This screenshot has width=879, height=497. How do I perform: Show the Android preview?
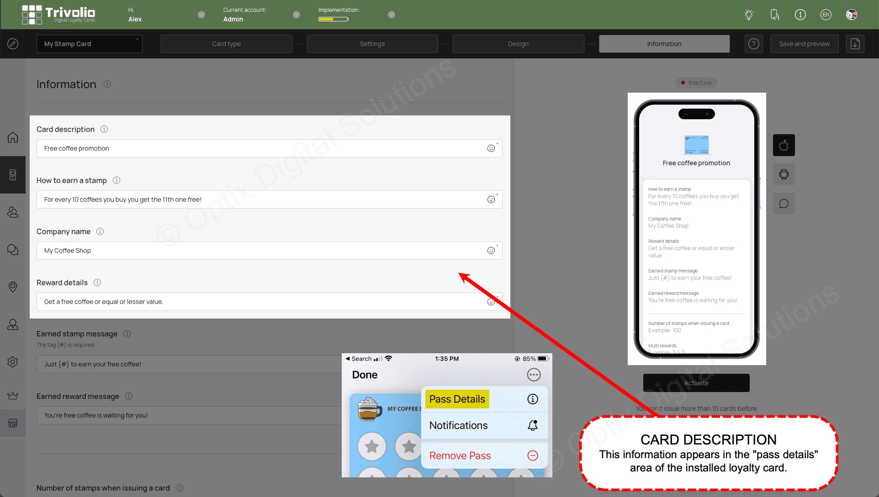[x=784, y=174]
